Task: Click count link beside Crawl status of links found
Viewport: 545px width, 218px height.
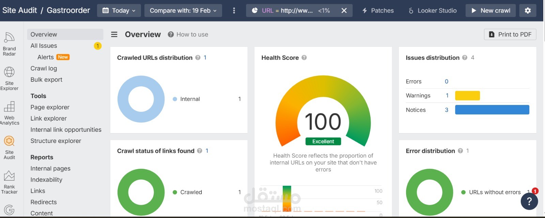Action: 207,151
